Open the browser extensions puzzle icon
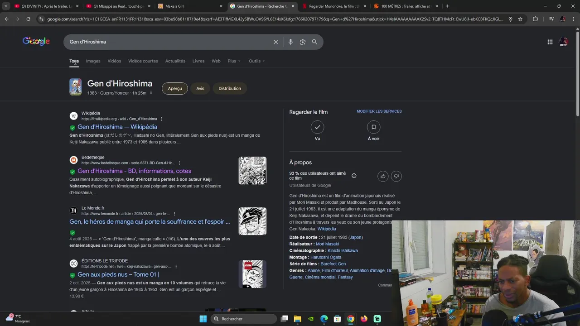The width and height of the screenshot is (580, 326). point(535,19)
